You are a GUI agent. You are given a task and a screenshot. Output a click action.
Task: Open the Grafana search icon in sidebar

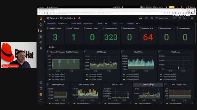(41, 24)
